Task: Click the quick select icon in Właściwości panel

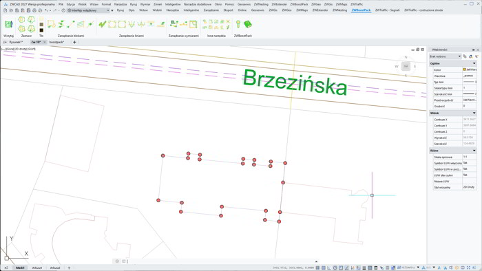Action: [x=470, y=56]
